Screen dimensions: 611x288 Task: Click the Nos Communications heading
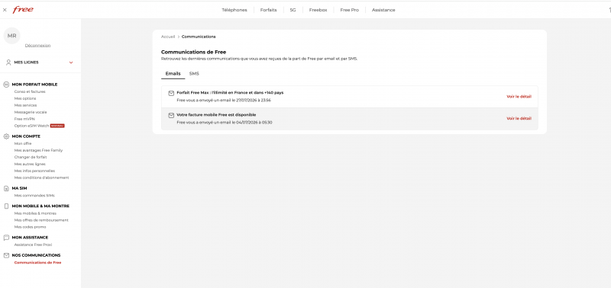click(x=36, y=255)
